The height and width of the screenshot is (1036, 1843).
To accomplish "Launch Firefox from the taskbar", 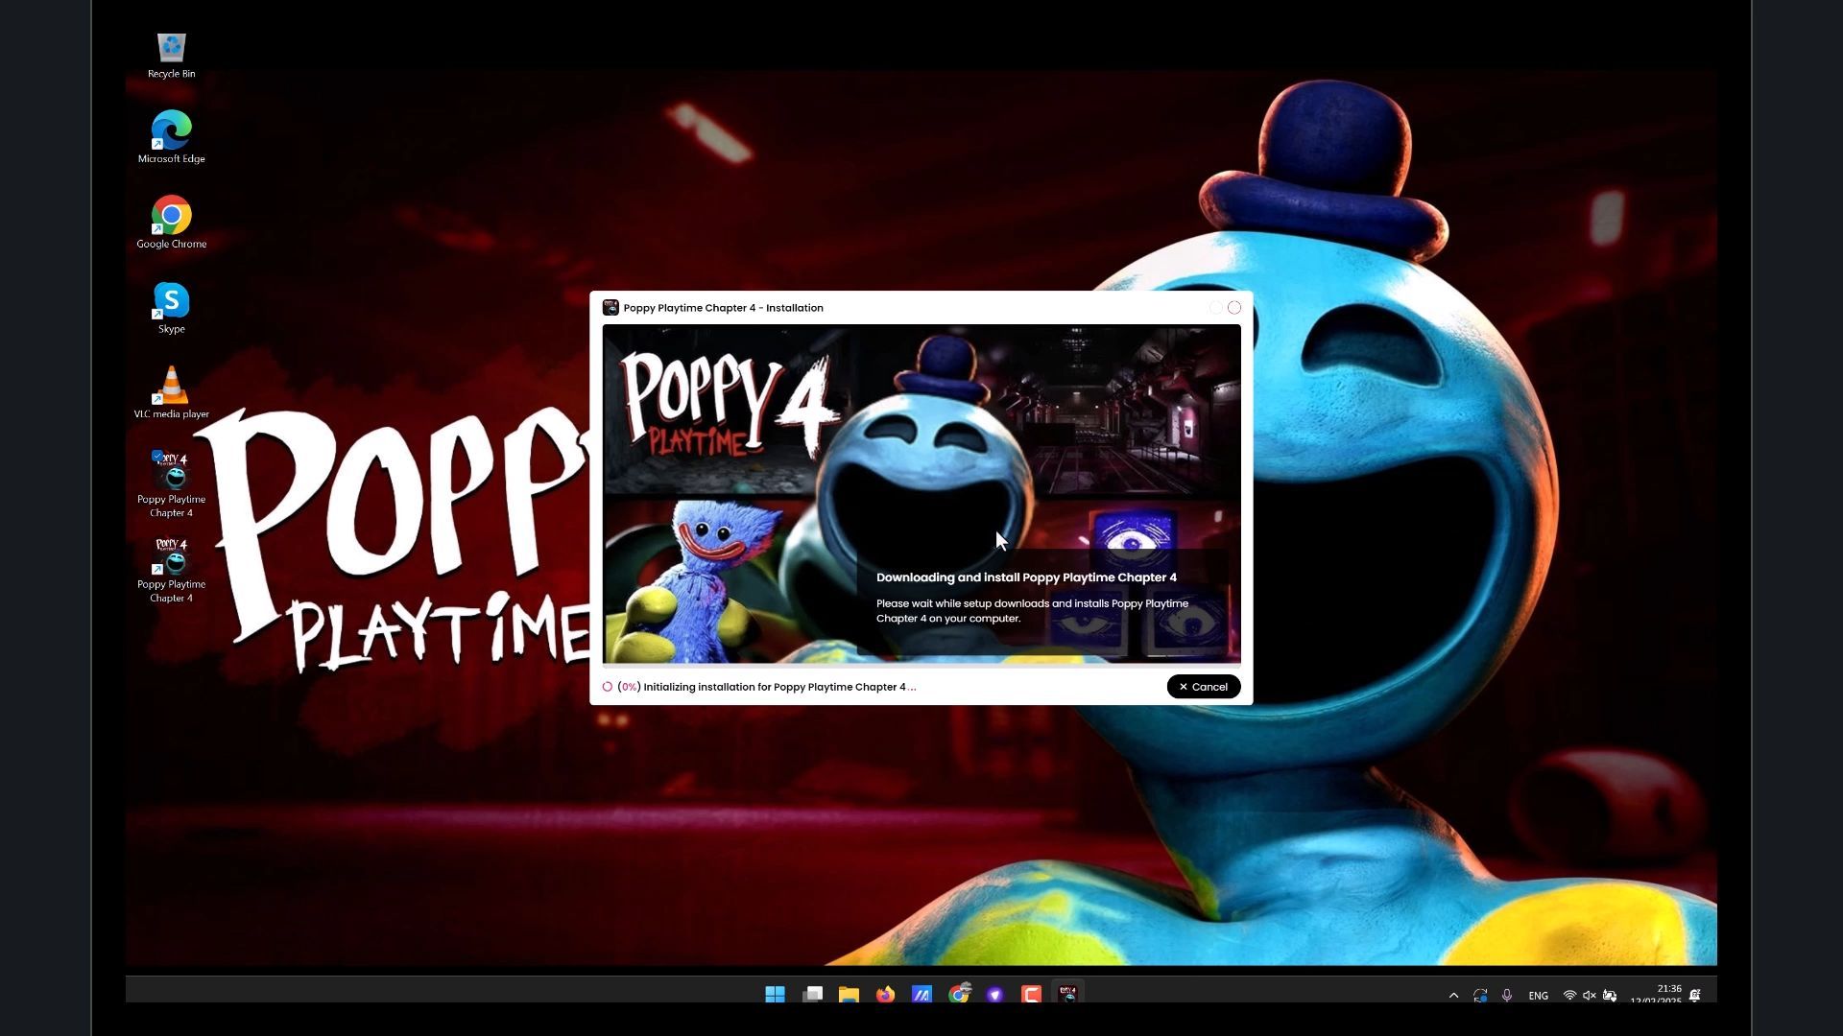I will [x=885, y=994].
